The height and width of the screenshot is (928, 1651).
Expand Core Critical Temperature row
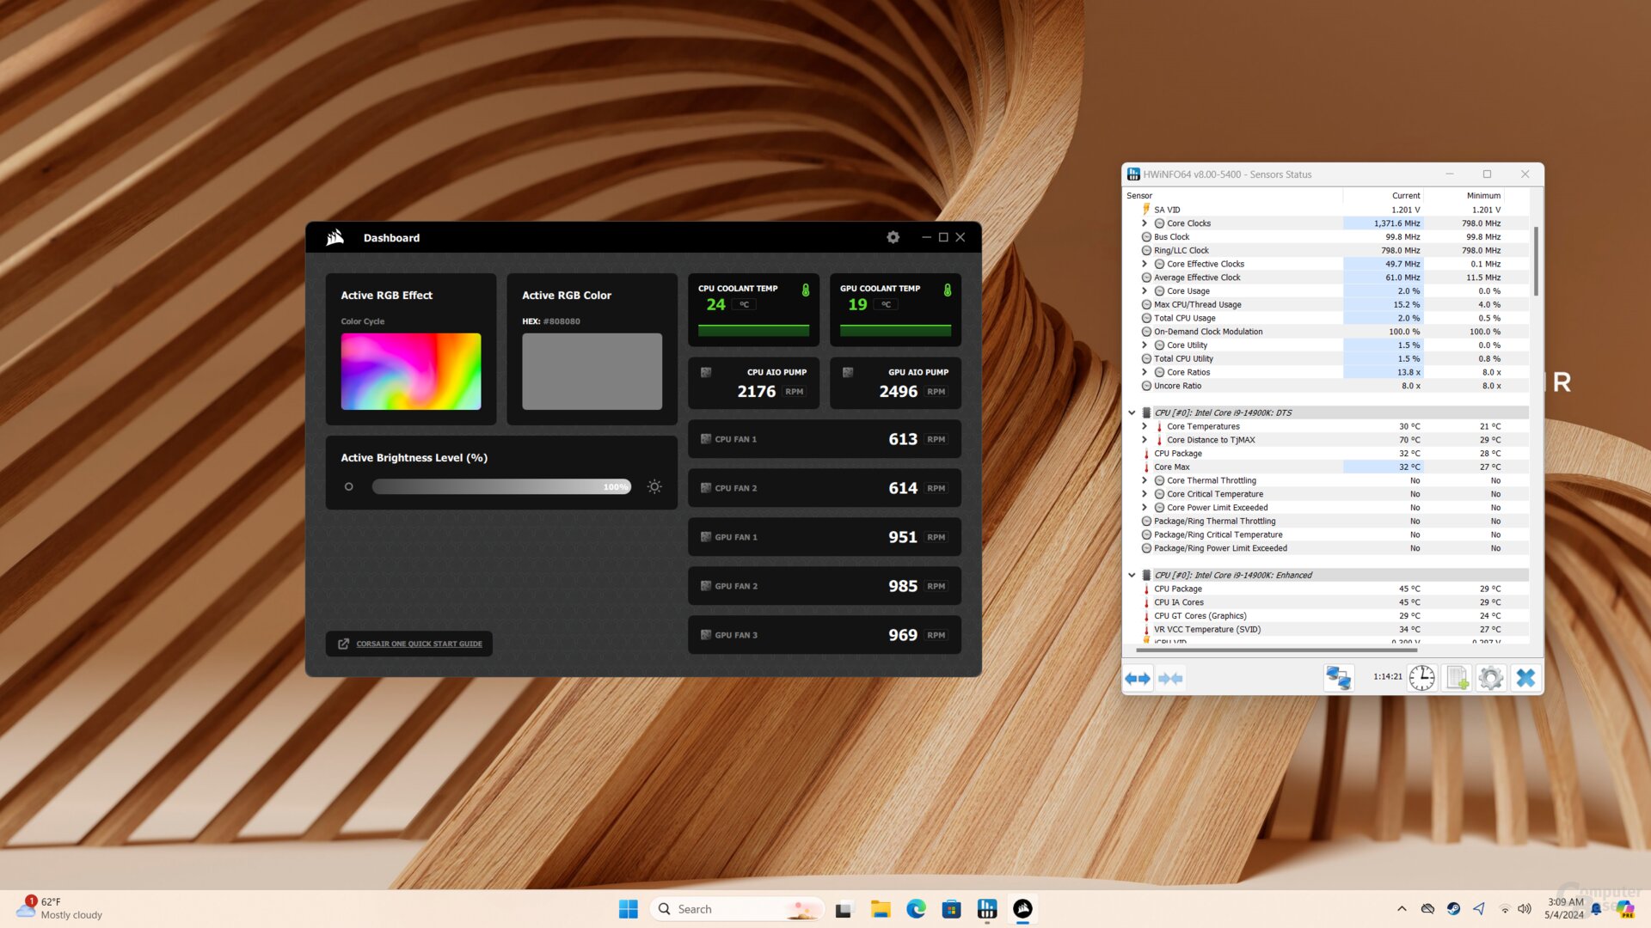[x=1145, y=494]
